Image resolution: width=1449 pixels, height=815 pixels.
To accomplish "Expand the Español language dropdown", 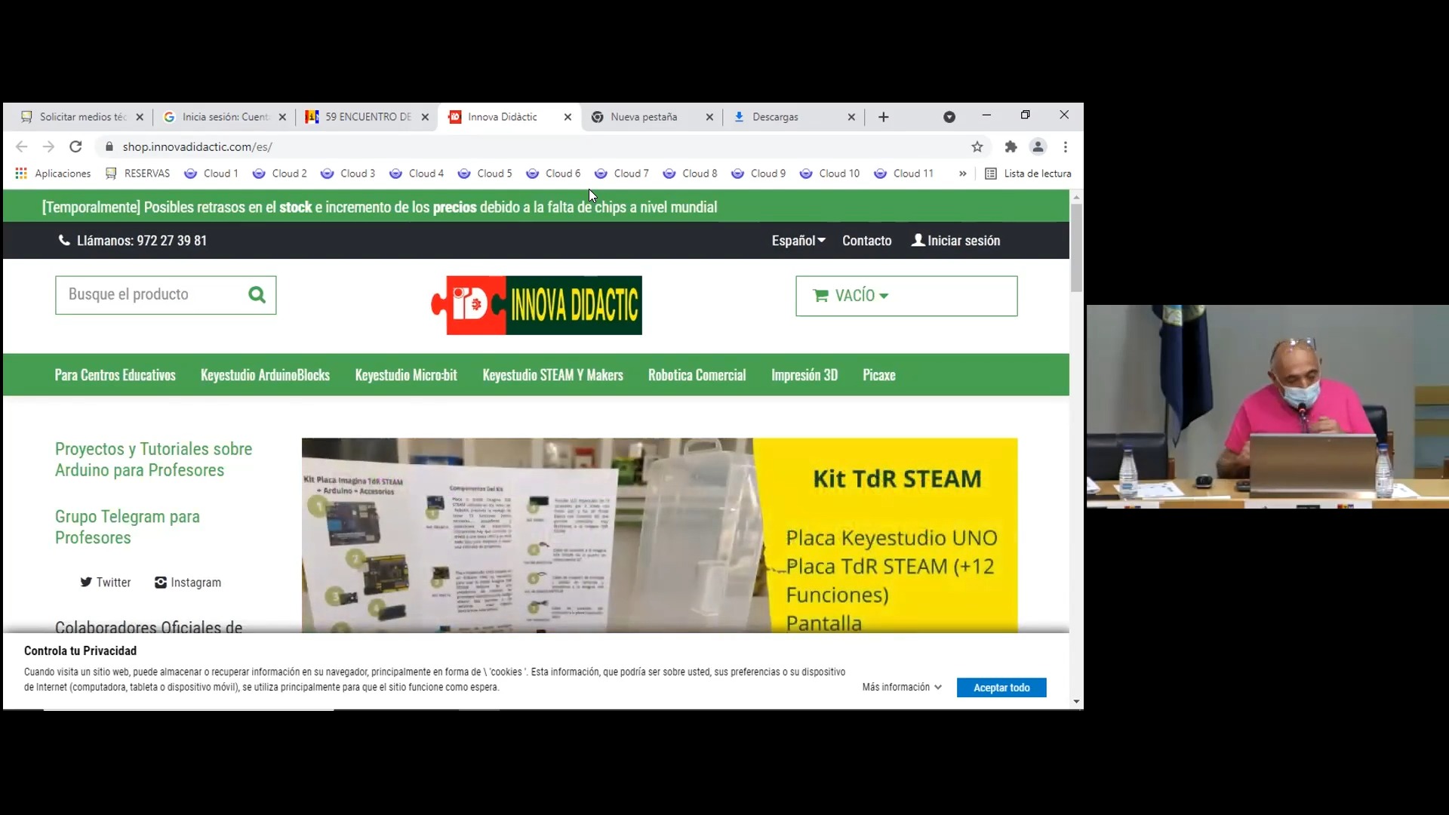I will pos(798,241).
